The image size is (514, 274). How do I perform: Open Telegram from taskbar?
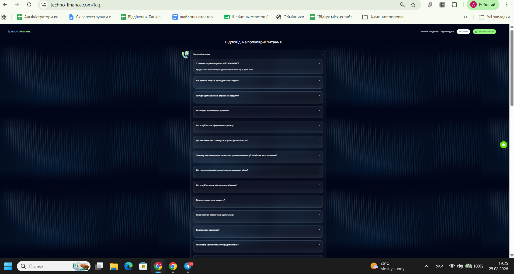(188, 266)
